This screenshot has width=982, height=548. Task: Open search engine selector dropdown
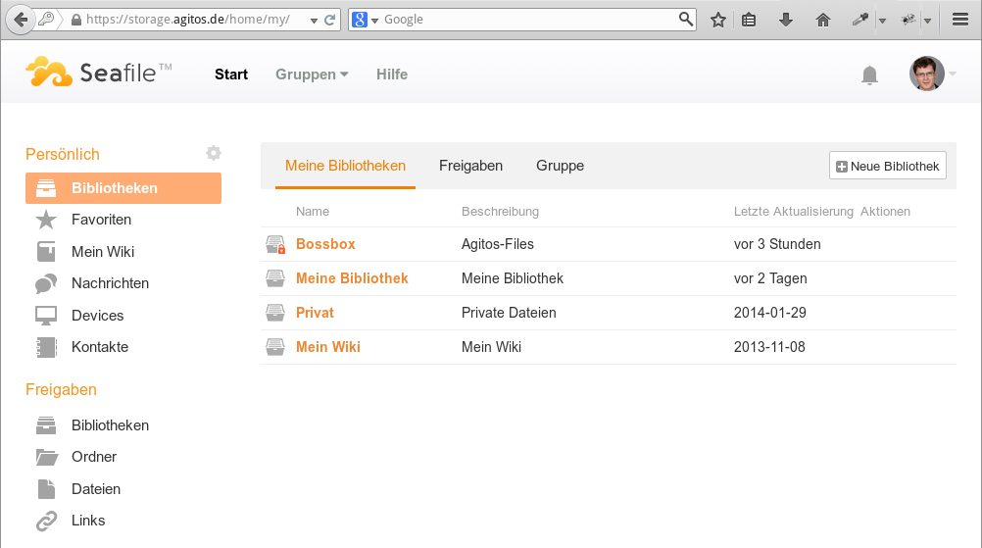366,20
